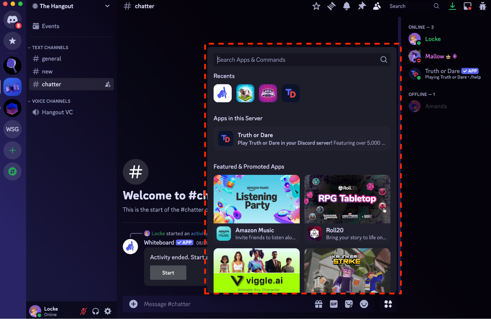Image resolution: width=491 pixels, height=319 pixels.
Task: Toggle favorite with the star icon
Action: (316, 6)
